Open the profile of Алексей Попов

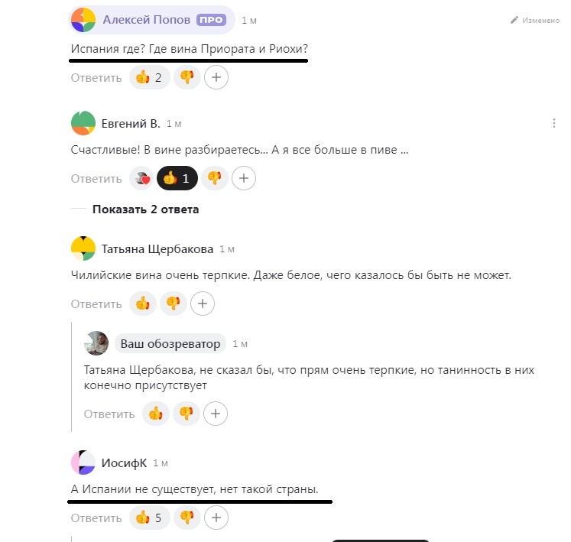(147, 20)
